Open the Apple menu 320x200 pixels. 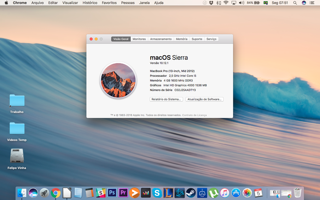(x=6, y=3)
